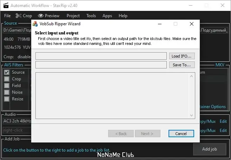The height and width of the screenshot is (160, 231).
Task: Open the Project menu
Action: click(x=73, y=16)
